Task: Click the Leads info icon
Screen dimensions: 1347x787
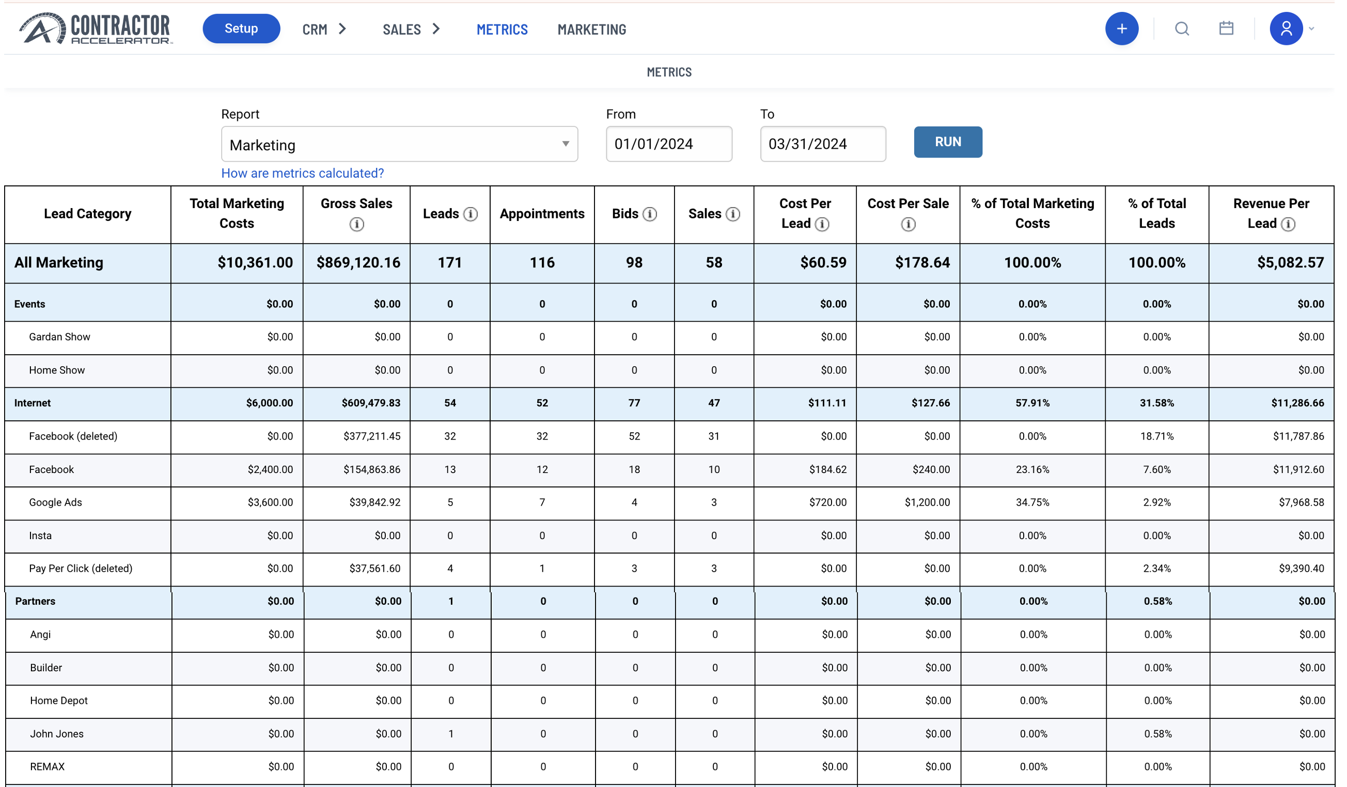Action: [471, 214]
